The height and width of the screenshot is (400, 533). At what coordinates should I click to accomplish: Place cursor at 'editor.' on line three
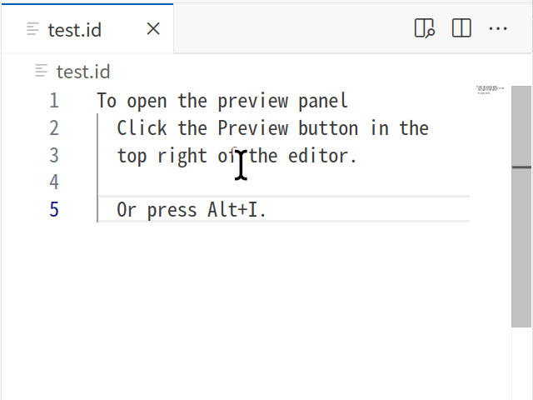[322, 156]
